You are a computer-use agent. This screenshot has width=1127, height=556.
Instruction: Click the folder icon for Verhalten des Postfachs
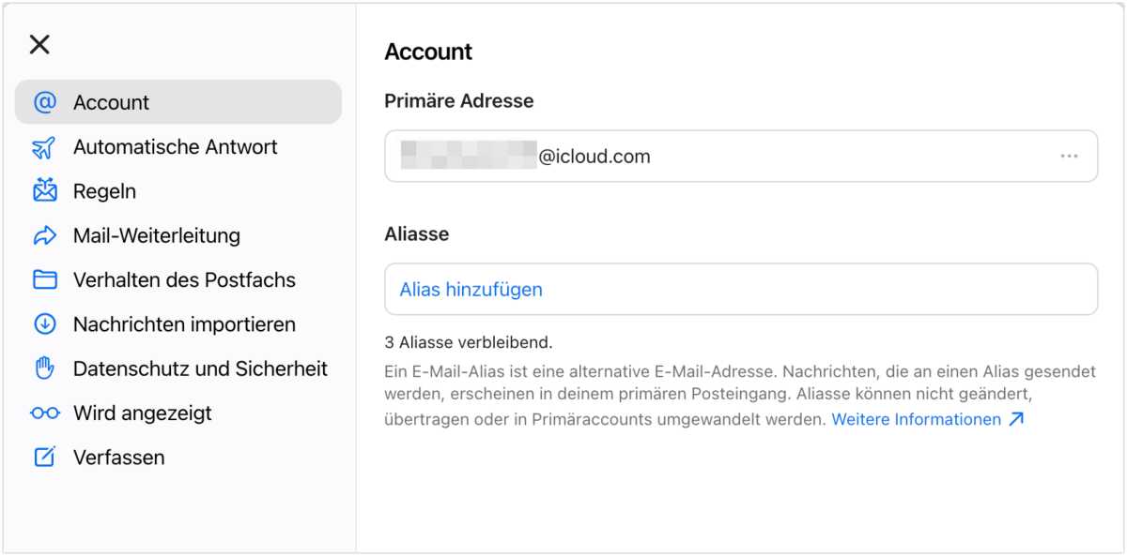click(44, 280)
